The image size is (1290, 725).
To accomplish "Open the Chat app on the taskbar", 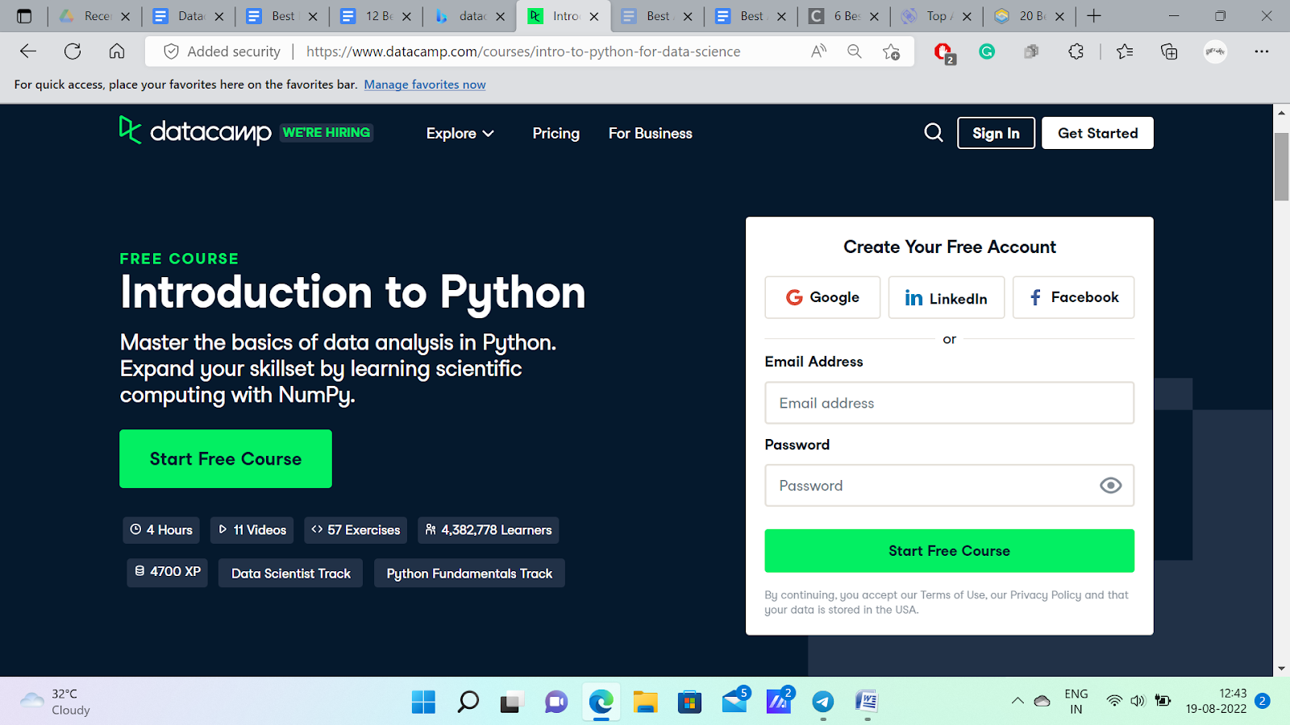I will tap(556, 702).
